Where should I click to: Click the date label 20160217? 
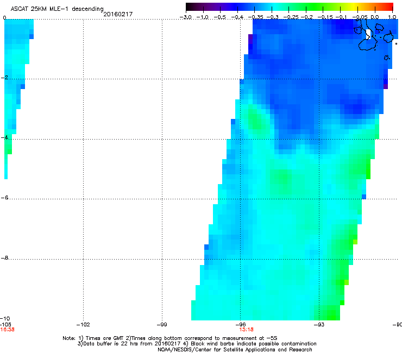(118, 14)
